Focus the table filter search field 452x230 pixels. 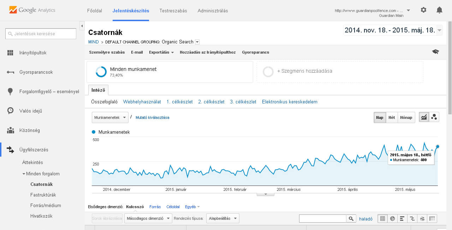pyautogui.click(x=322, y=219)
